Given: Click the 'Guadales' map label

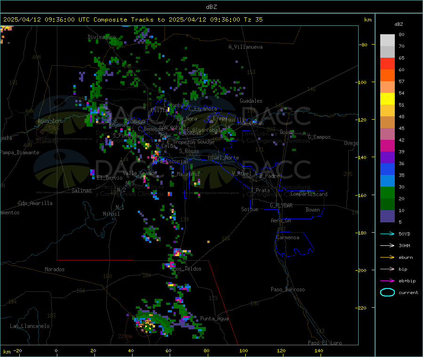Looking at the screenshot, I should click(x=251, y=101).
